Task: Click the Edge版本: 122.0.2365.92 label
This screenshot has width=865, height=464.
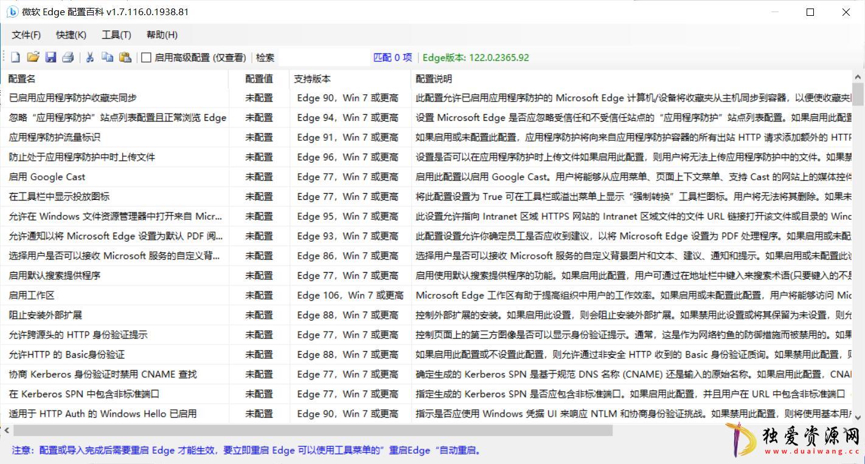Action: 476,58
